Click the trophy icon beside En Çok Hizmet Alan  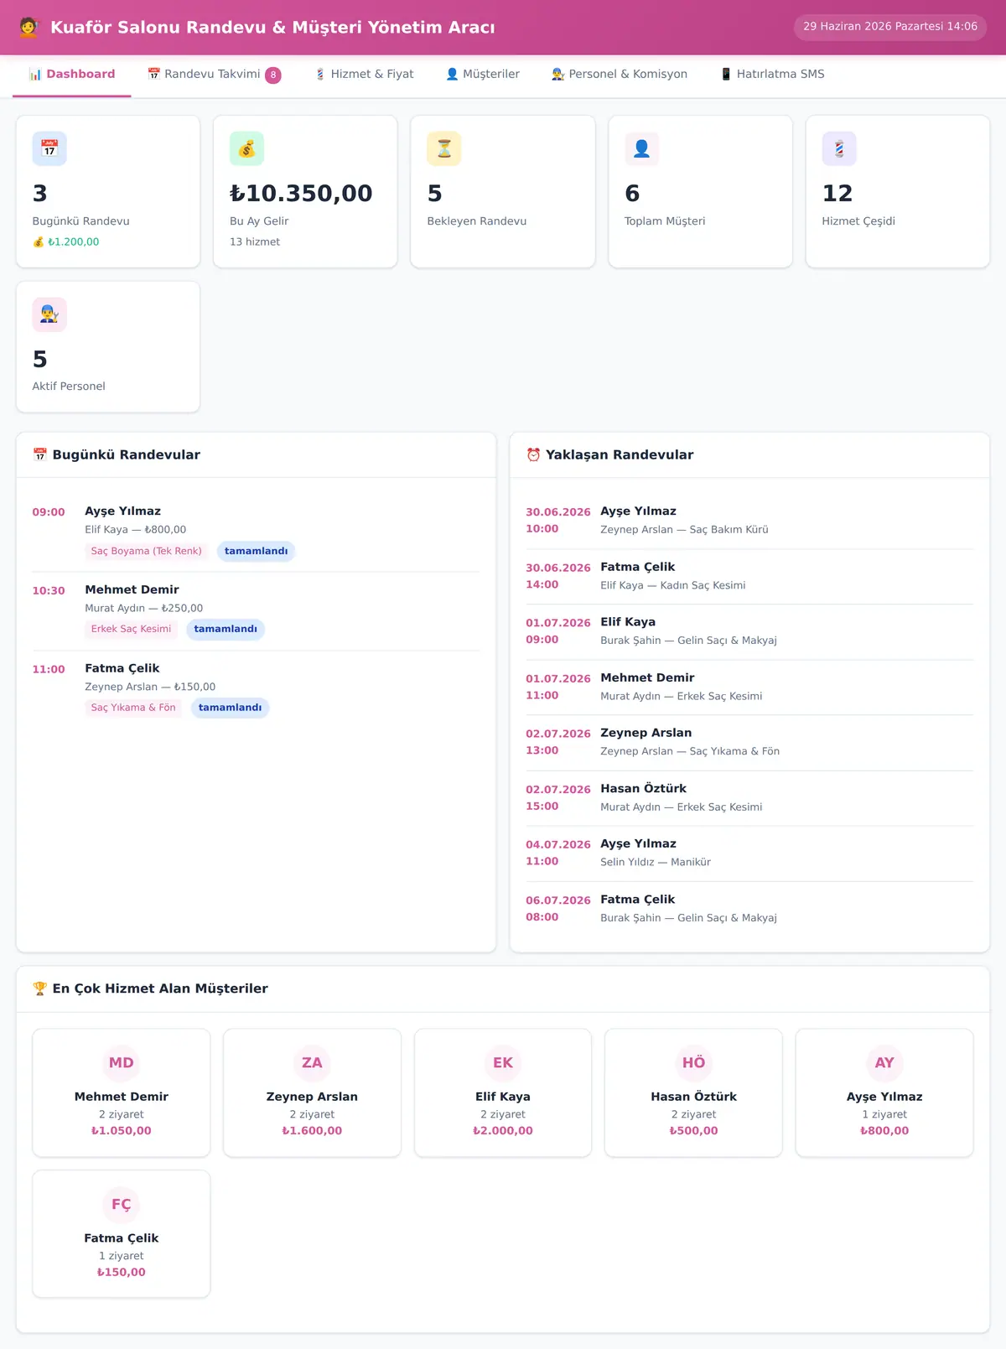click(39, 988)
